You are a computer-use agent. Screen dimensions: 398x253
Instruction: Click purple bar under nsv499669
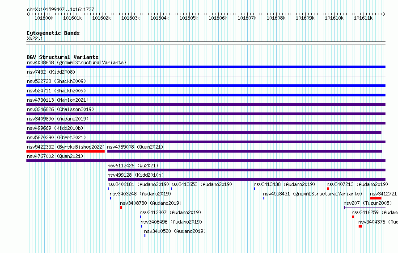click(204, 133)
